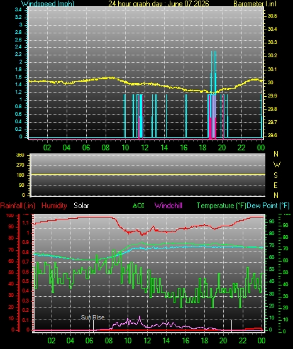Viewport: 293px width, 349px height.
Task: Click the 'Sun Rise' marker label
Action: (92, 317)
